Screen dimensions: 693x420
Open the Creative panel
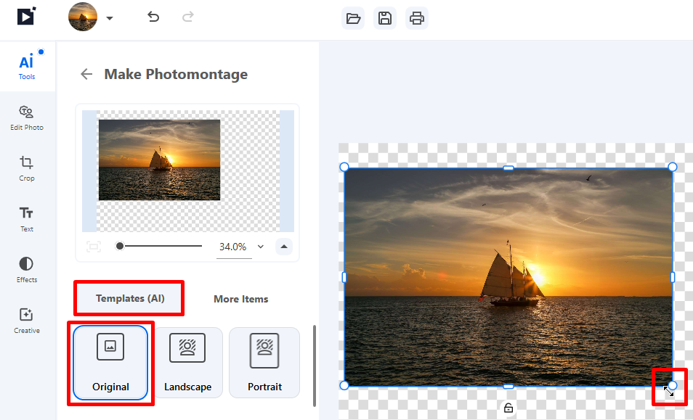click(x=27, y=321)
